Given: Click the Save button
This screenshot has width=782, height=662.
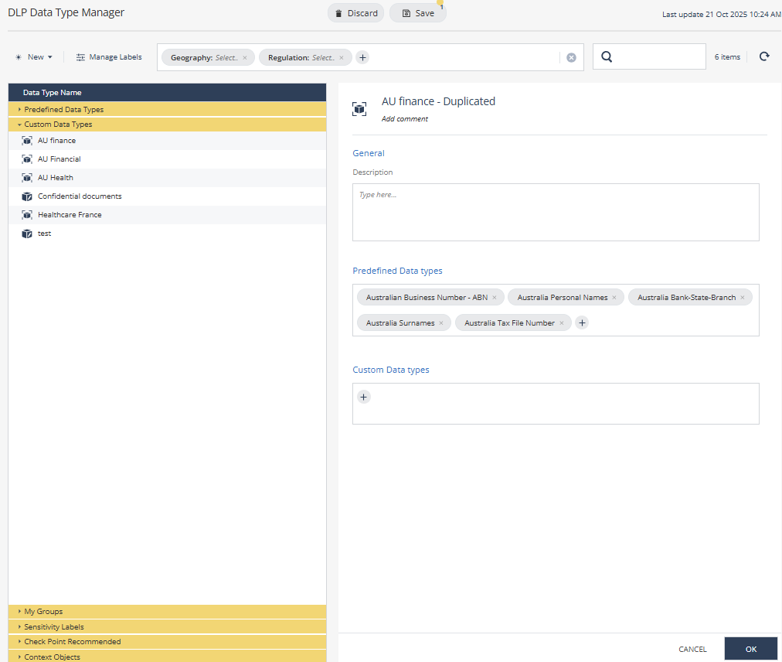Looking at the screenshot, I should 417,13.
